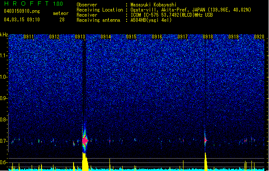Click the 0917 time marker
This screenshot has height=171, width=269.
coord(183,37)
